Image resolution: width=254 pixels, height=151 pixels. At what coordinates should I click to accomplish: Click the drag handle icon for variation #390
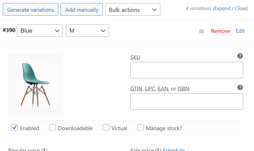pos(201,31)
